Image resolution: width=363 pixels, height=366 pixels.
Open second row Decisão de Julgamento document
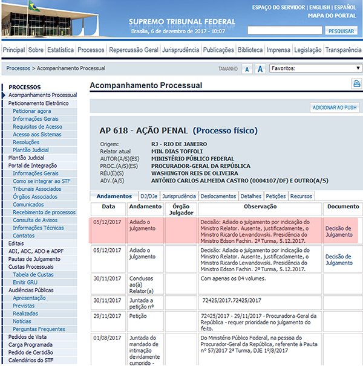tap(339, 260)
